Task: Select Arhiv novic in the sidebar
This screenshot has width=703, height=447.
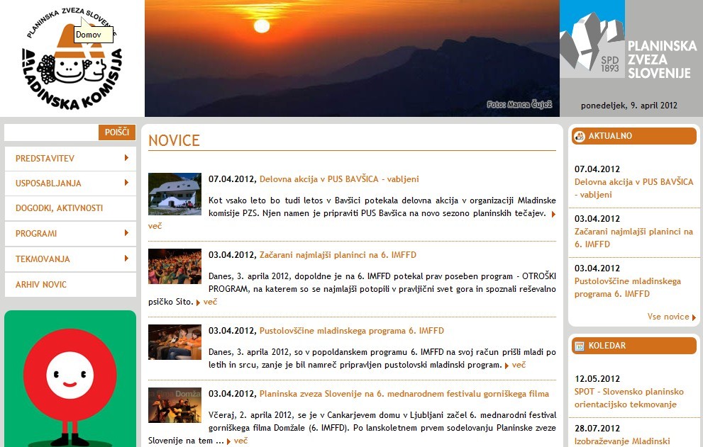Action: pyautogui.click(x=41, y=285)
